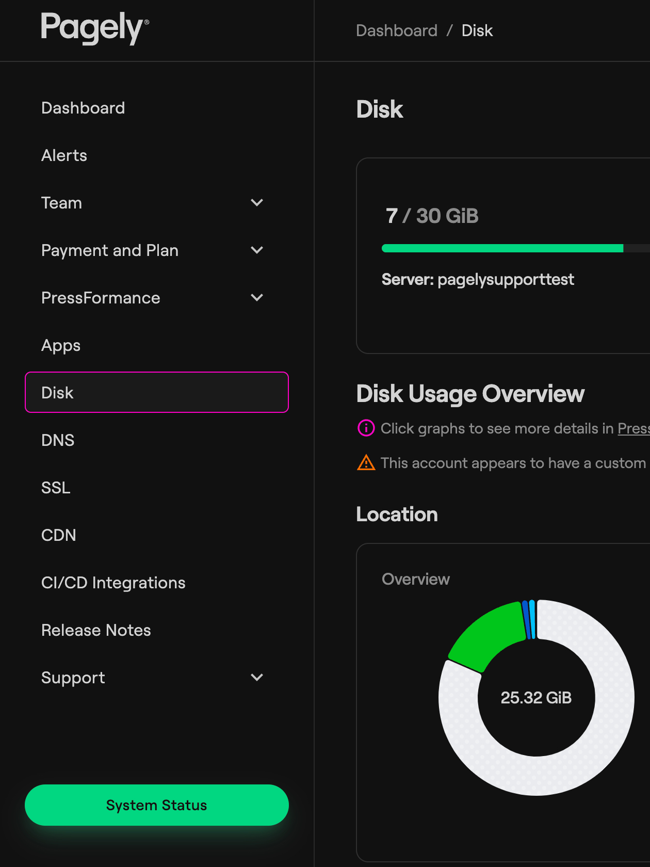Open the SSL section
This screenshot has width=650, height=867.
(56, 488)
